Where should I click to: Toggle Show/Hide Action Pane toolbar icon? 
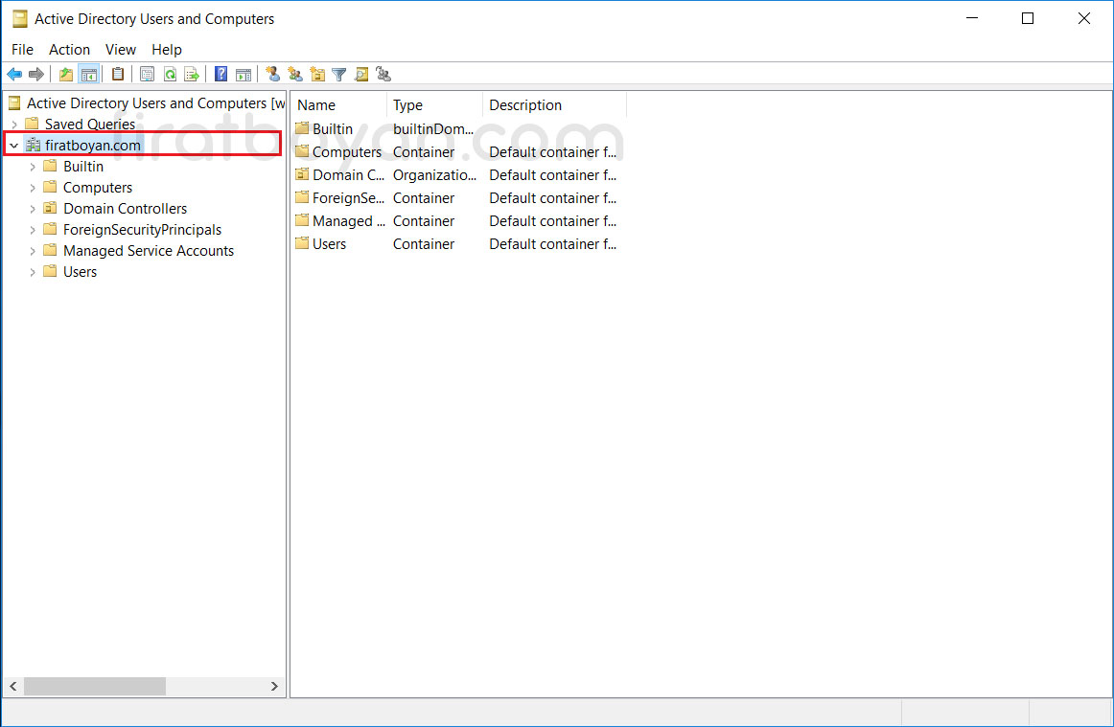tap(244, 74)
